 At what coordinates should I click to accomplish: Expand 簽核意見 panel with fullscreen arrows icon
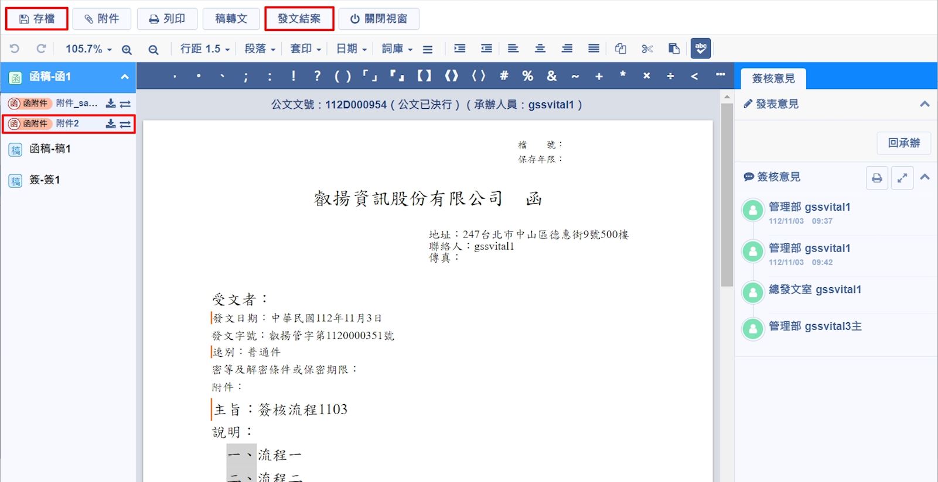tap(902, 178)
